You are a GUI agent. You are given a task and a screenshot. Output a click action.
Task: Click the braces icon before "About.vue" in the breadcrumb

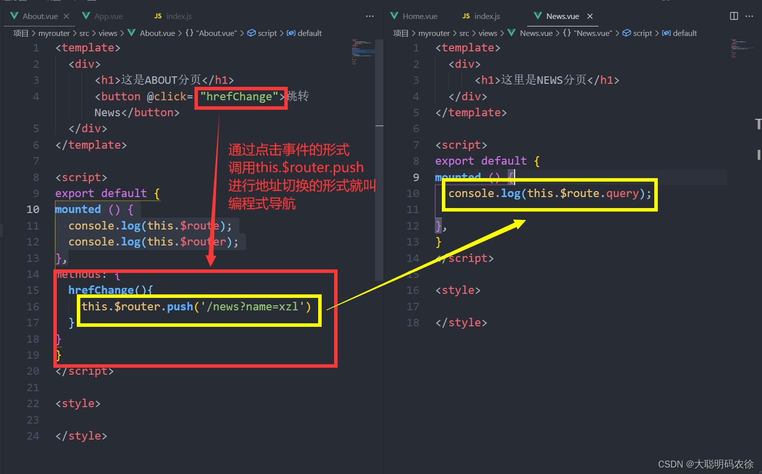pyautogui.click(x=190, y=33)
